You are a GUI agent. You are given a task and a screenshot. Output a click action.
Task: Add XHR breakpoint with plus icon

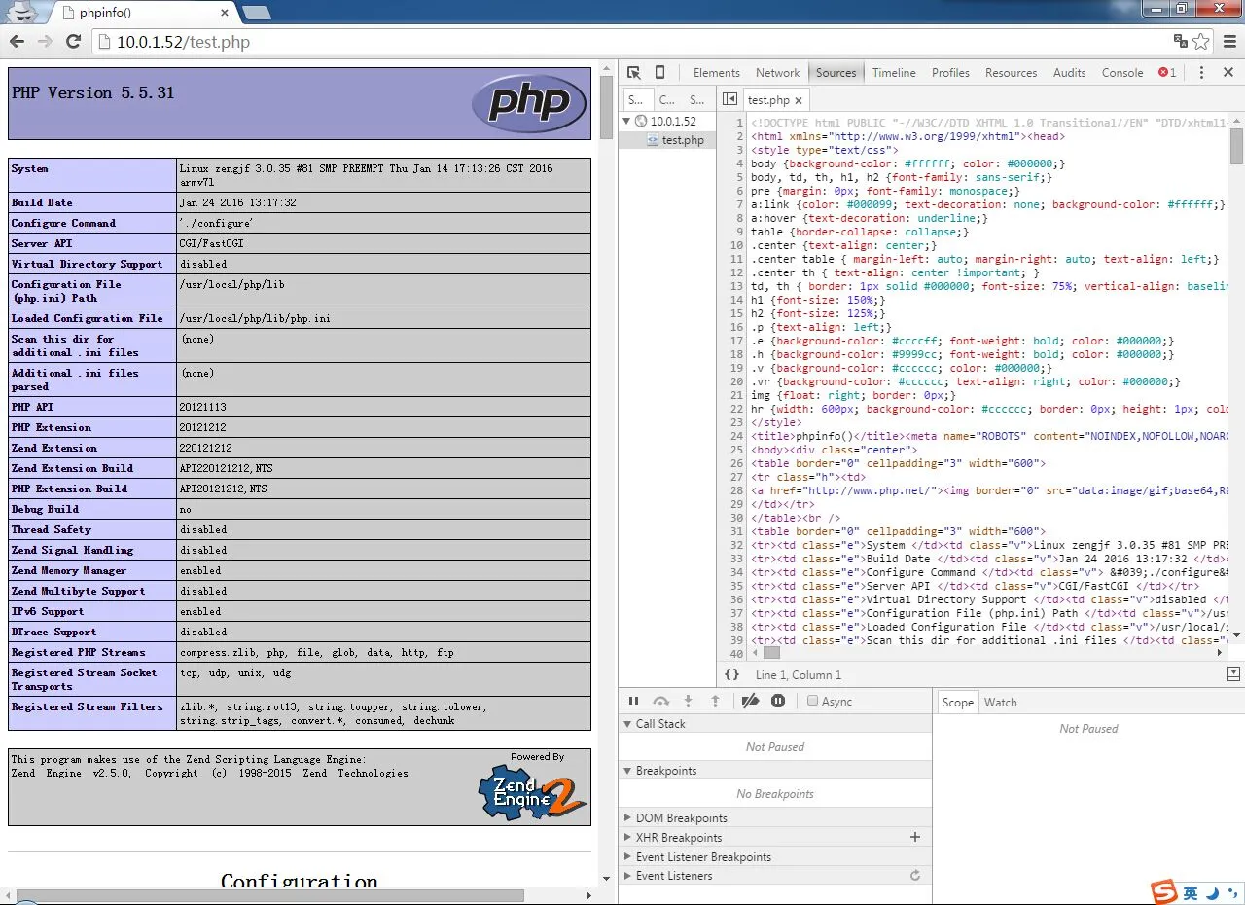coord(914,837)
